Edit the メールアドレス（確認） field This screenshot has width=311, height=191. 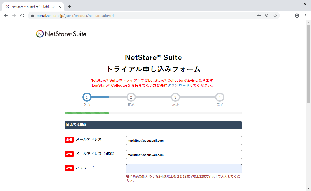pos(184,155)
